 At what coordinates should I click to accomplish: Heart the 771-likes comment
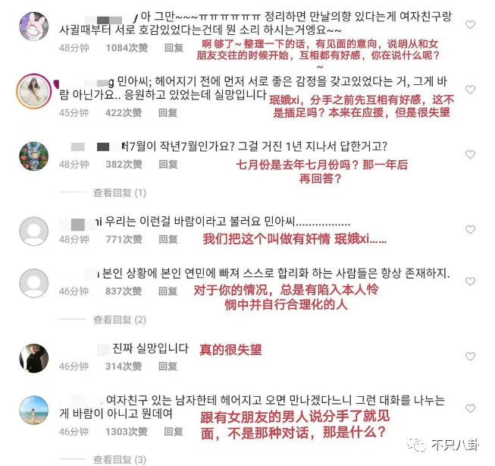470,229
